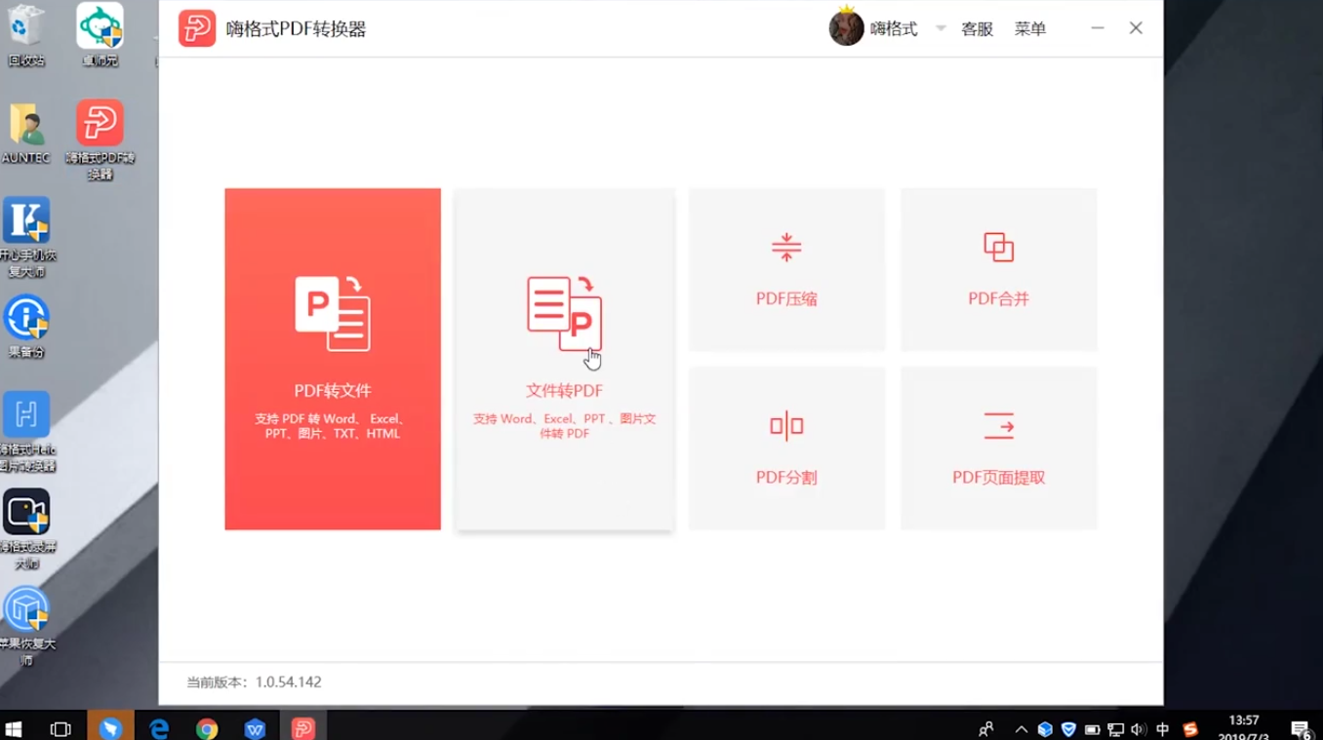The width and height of the screenshot is (1323, 740).
Task: Open the Windows Start menu
Action: pos(14,727)
